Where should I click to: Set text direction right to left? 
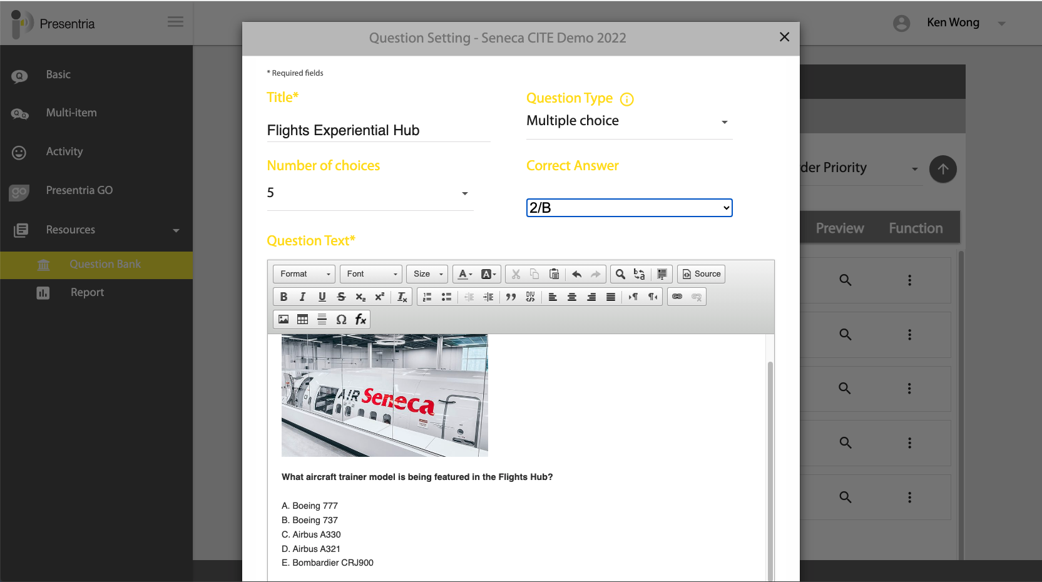pyautogui.click(x=653, y=297)
